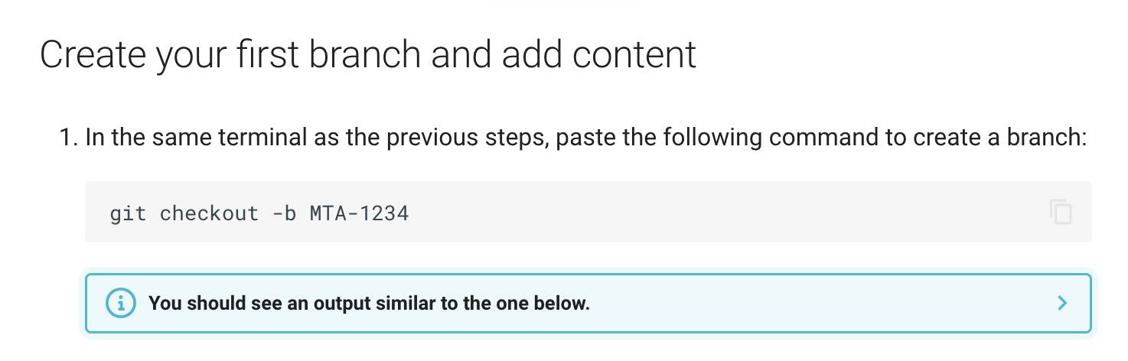
Task: Click the '-b' flag in the command
Action: 284,213
